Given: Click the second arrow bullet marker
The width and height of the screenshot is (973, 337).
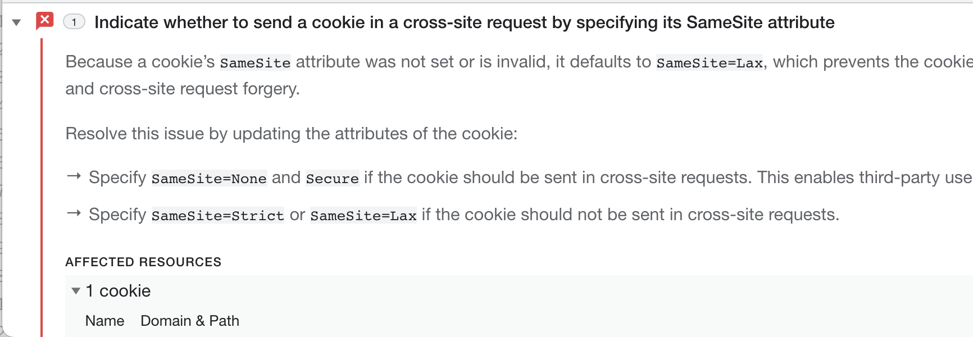Looking at the screenshot, I should pyautogui.click(x=74, y=214).
